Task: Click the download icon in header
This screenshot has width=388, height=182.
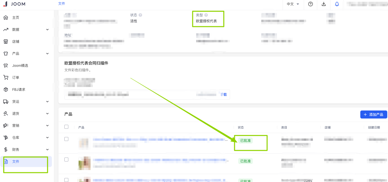Action: [x=323, y=4]
